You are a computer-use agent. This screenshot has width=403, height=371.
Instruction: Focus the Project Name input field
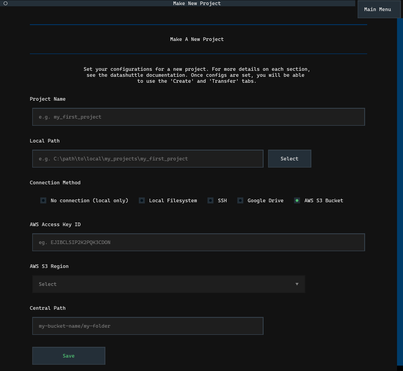coord(198,117)
